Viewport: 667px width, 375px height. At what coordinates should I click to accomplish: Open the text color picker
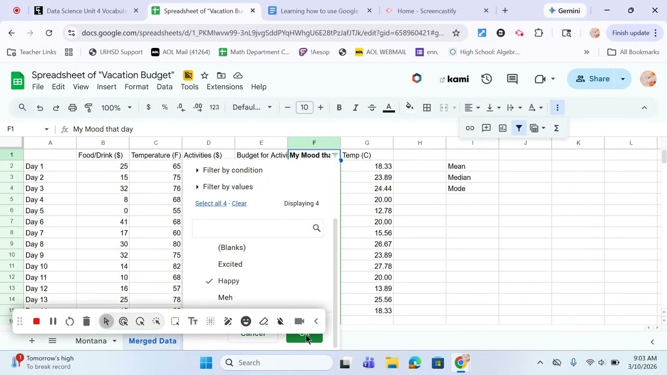tap(389, 108)
